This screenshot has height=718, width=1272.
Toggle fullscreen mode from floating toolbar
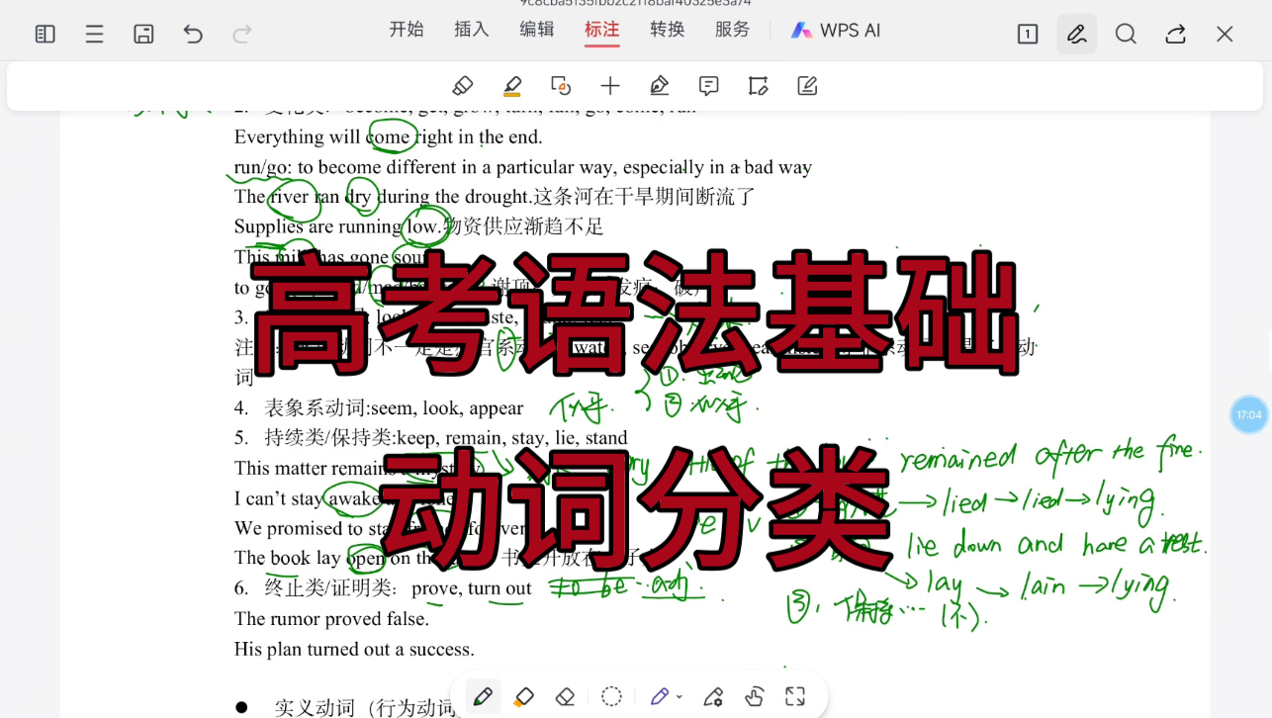click(794, 696)
